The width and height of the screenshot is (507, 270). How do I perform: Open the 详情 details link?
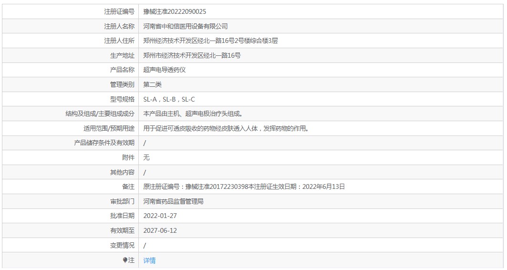click(149, 260)
